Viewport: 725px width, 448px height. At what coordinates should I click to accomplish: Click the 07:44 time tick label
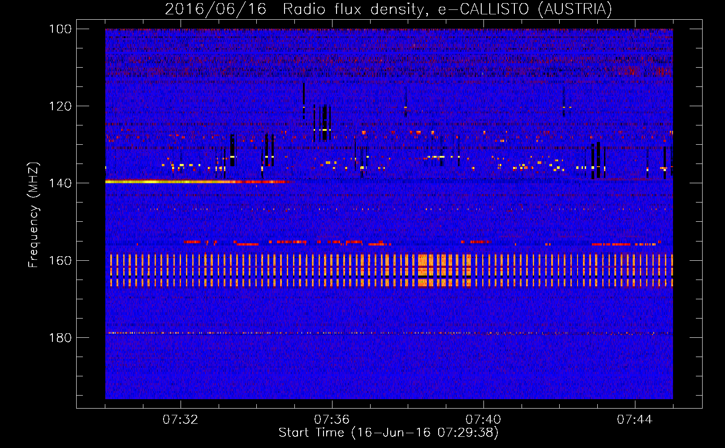635,420
